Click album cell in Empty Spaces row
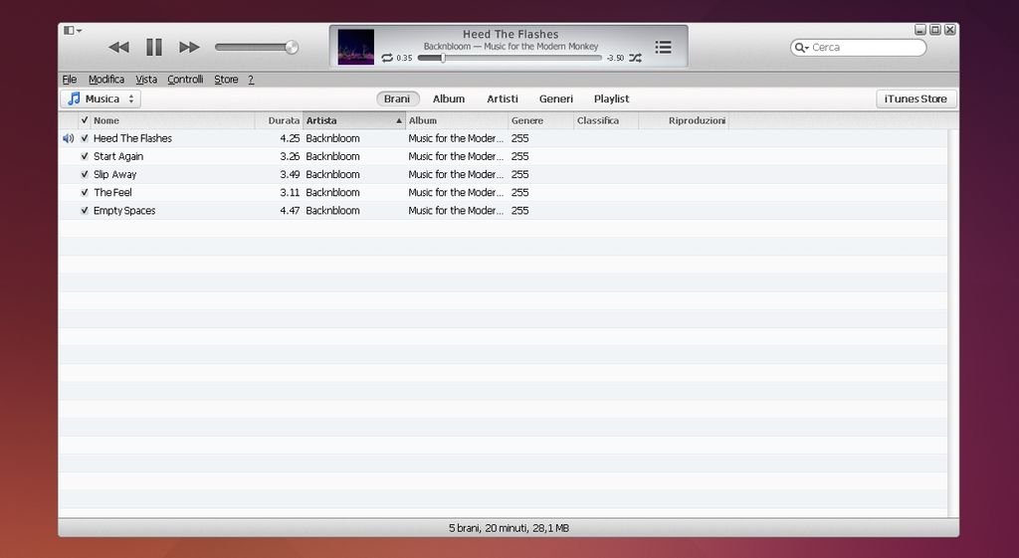 click(456, 211)
